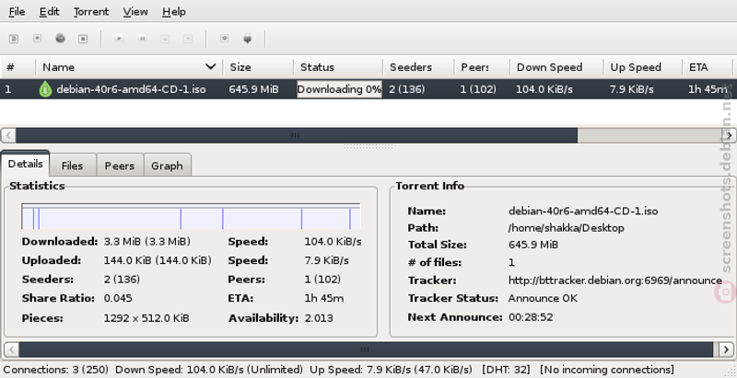Image resolution: width=737 pixels, height=378 pixels.
Task: Open the File menu
Action: pos(17,12)
